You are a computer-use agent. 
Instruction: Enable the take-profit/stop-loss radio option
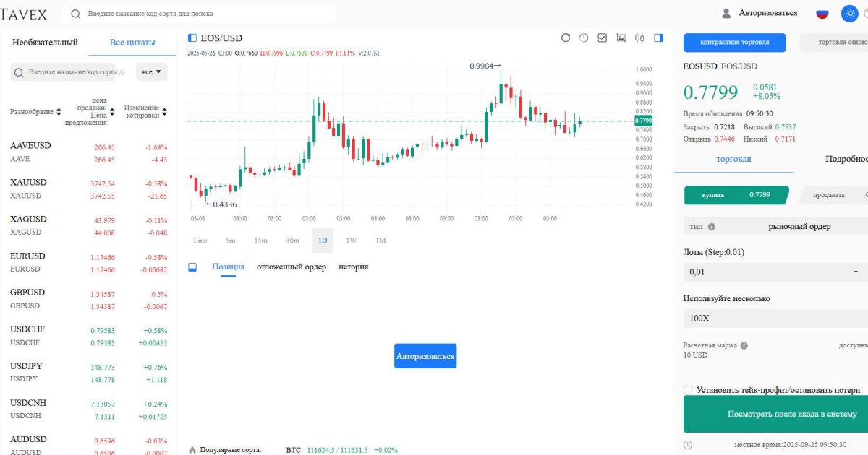pos(688,390)
